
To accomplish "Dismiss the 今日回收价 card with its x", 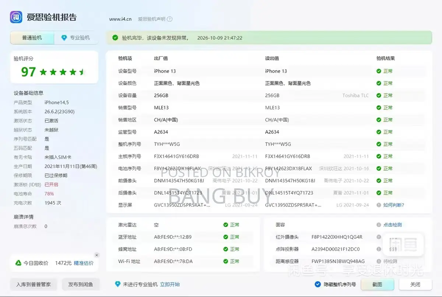I will (97, 255).
